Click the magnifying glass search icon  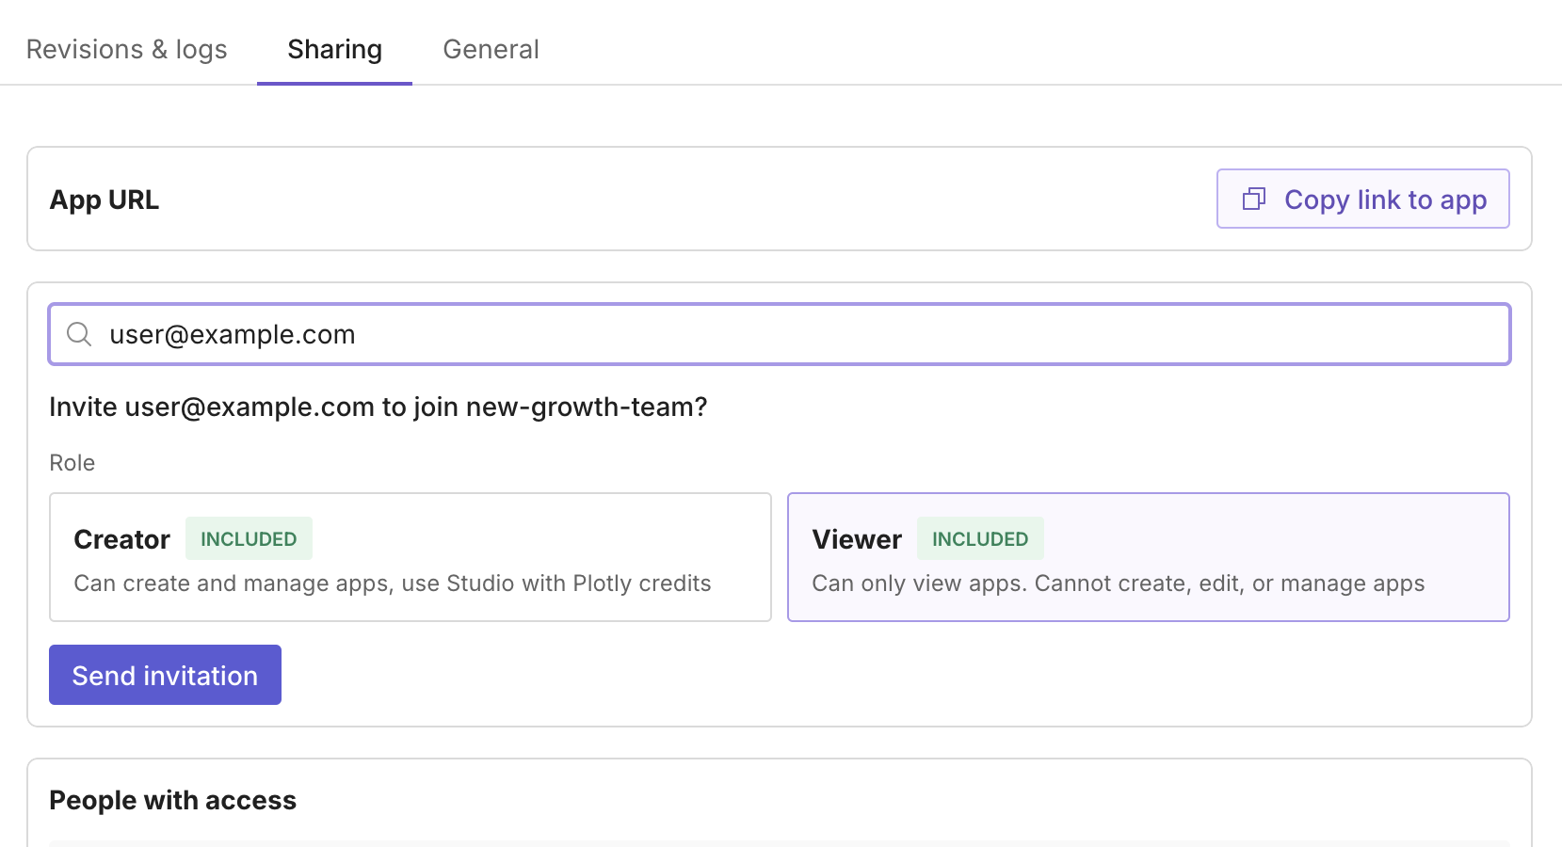tap(79, 334)
